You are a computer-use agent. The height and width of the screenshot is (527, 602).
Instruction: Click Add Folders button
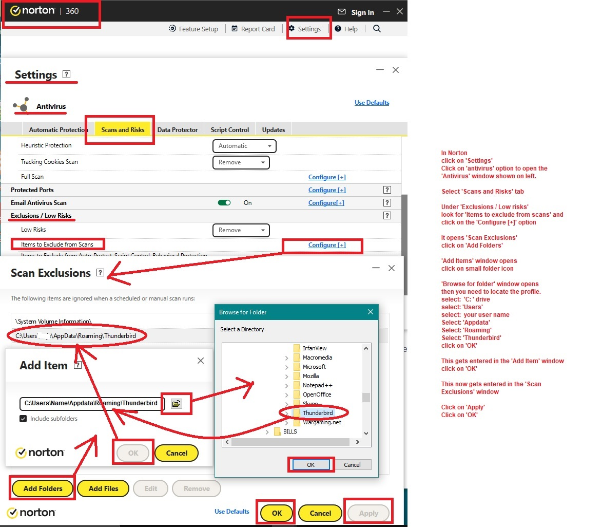tap(43, 488)
